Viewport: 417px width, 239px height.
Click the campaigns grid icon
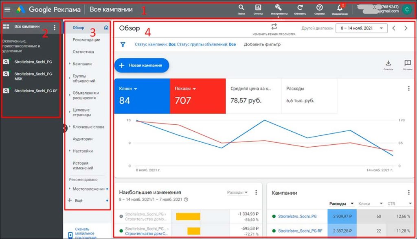coord(6,26)
